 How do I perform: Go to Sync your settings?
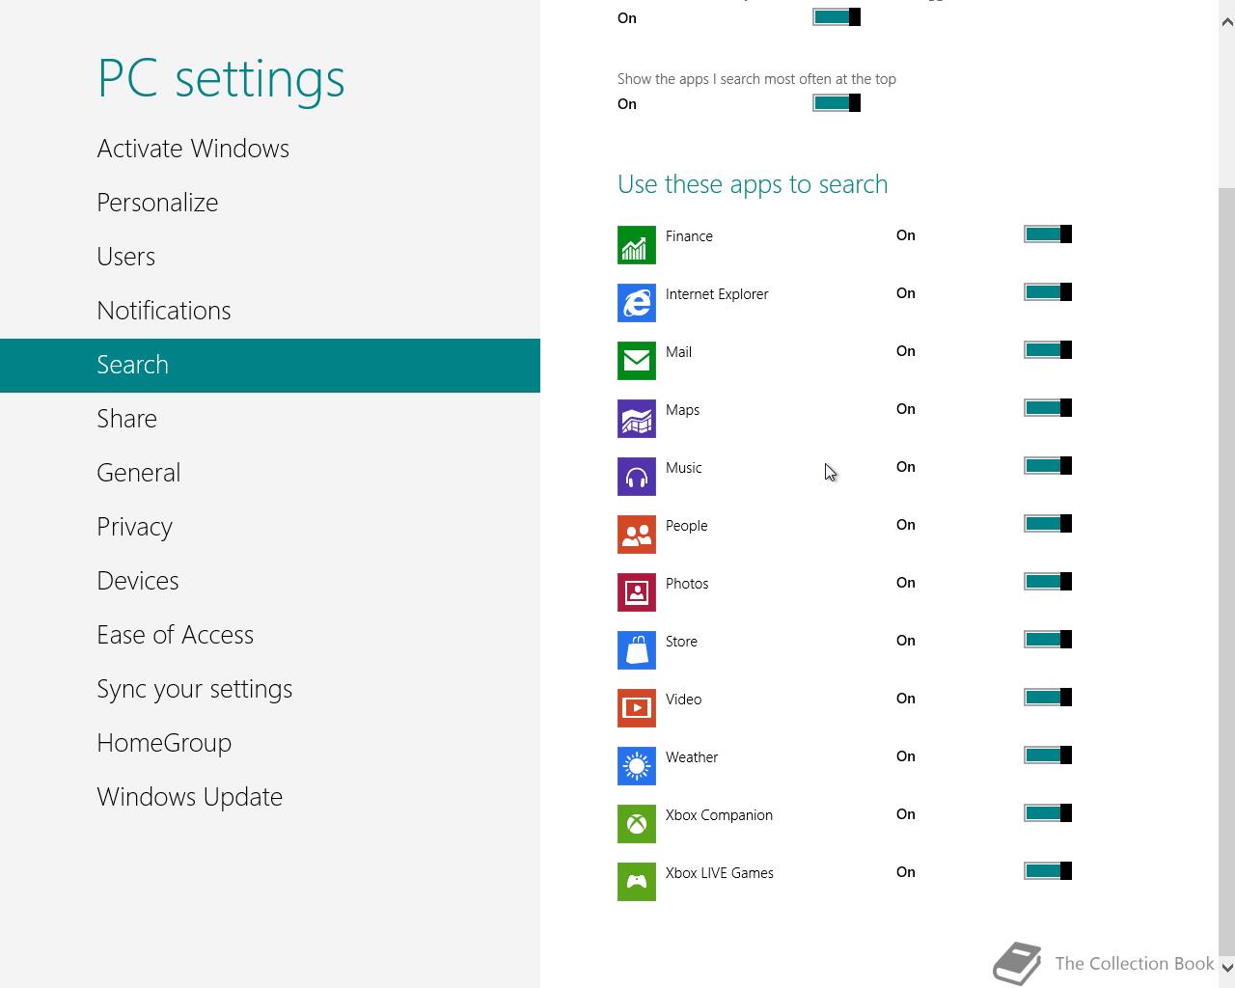(270, 689)
